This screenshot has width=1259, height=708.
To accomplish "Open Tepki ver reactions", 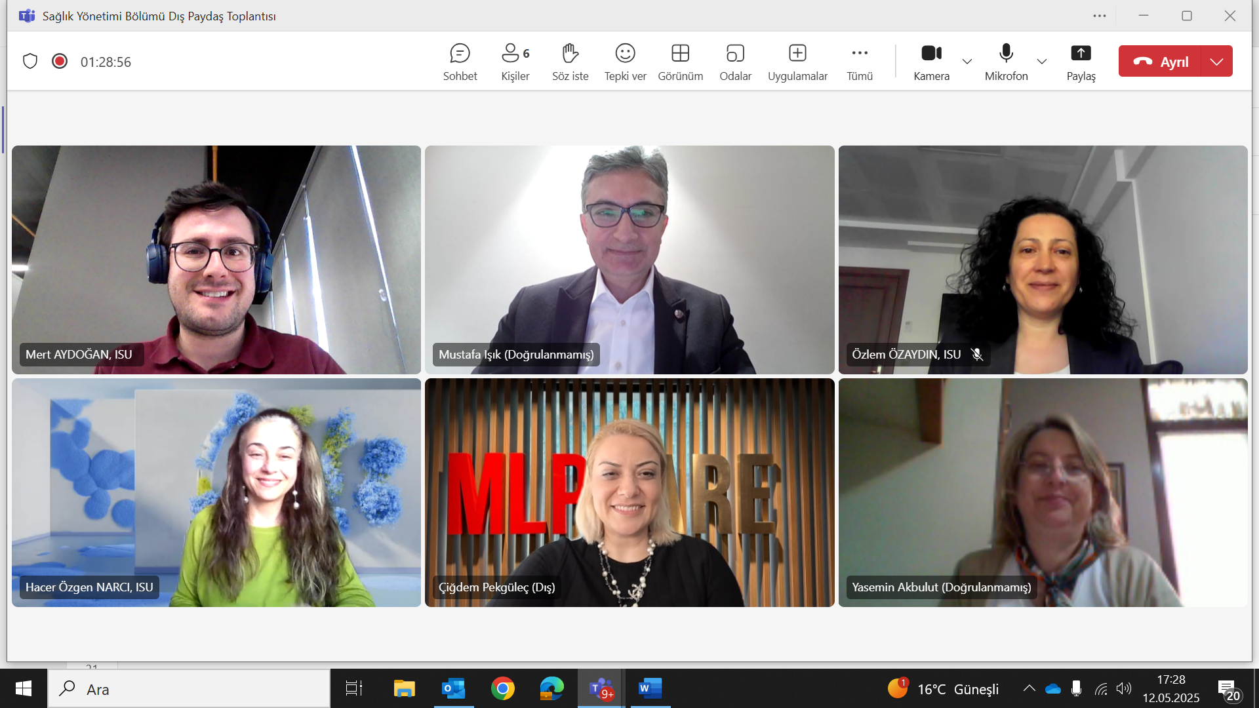I will 625,62.
